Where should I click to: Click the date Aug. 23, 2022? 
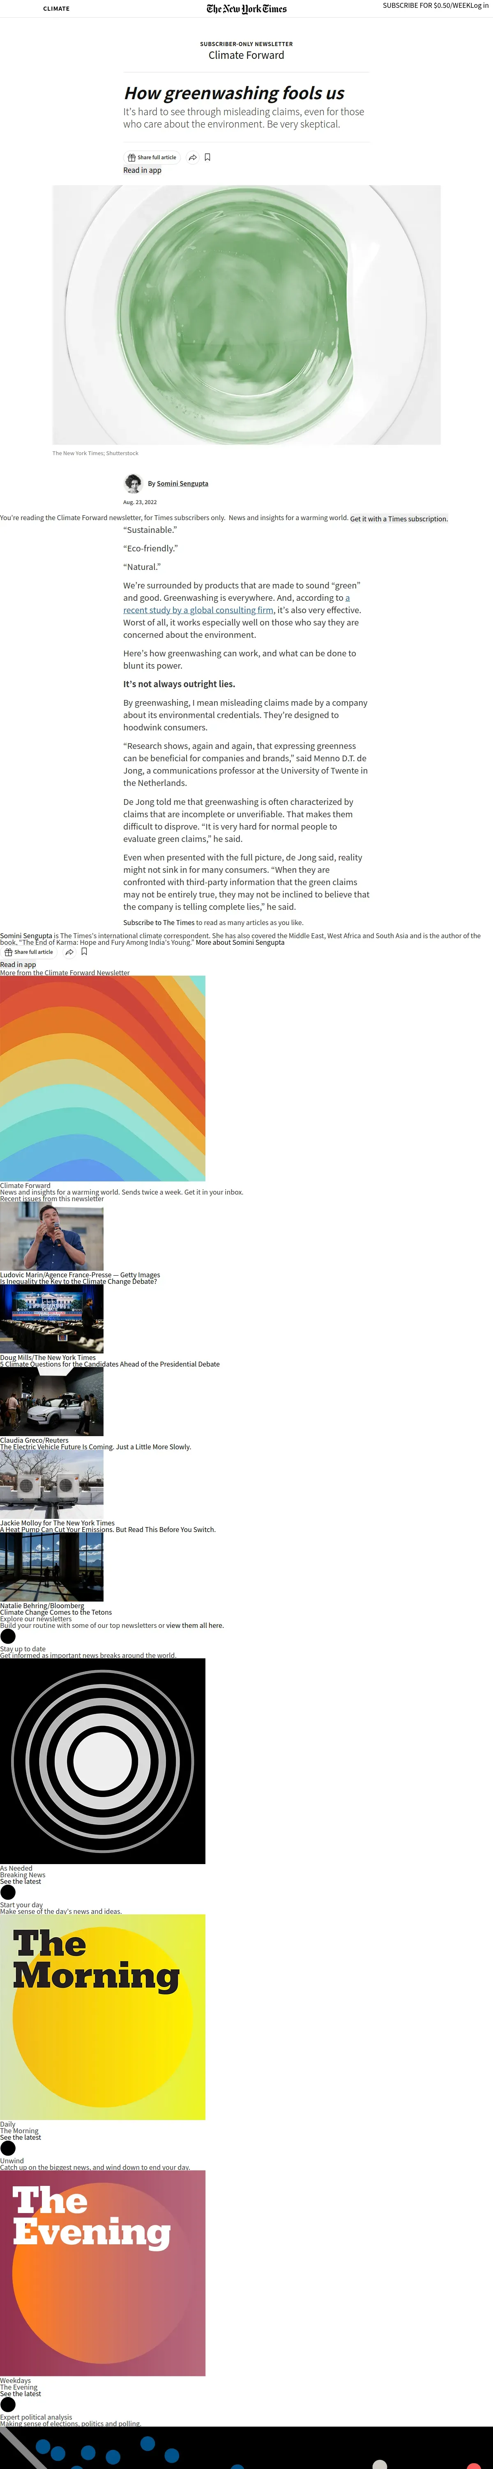click(x=140, y=502)
